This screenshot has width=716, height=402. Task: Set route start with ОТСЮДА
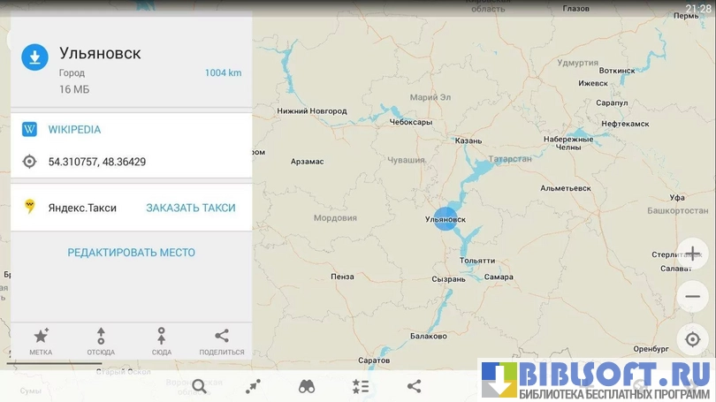point(101,340)
